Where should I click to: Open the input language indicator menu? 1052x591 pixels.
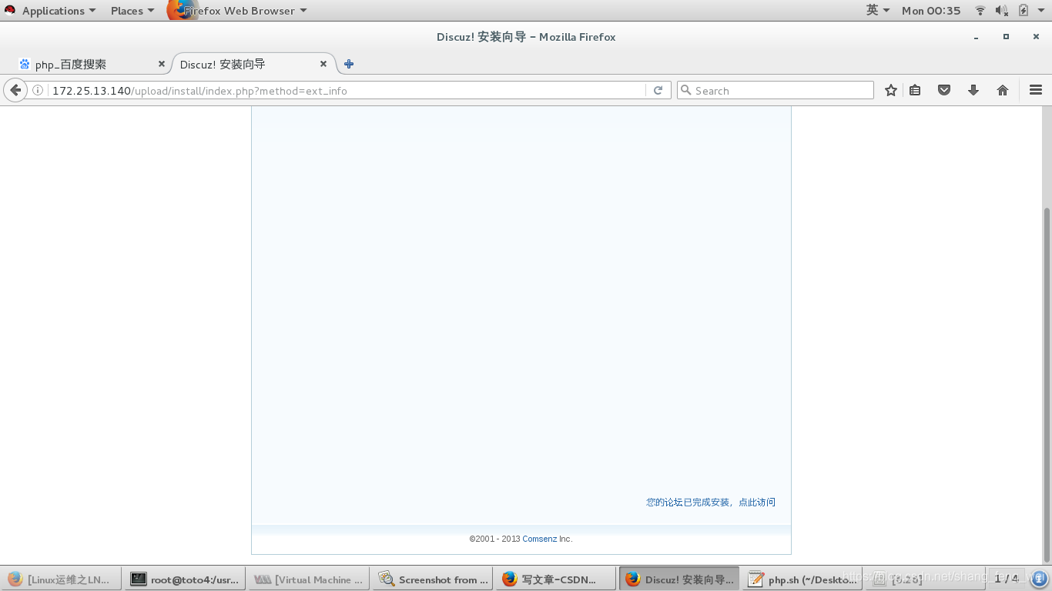(878, 10)
